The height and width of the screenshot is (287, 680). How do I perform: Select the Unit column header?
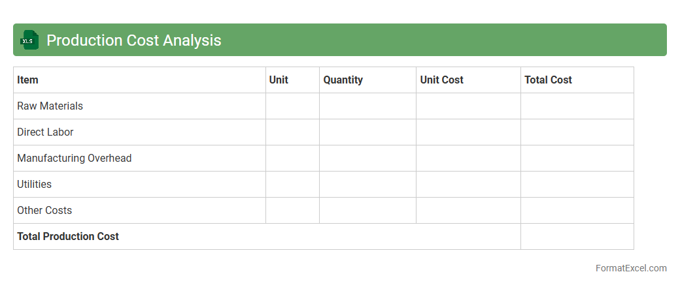coord(279,80)
